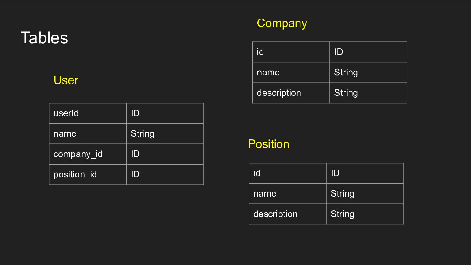Select the id cell in Company table

click(260, 52)
